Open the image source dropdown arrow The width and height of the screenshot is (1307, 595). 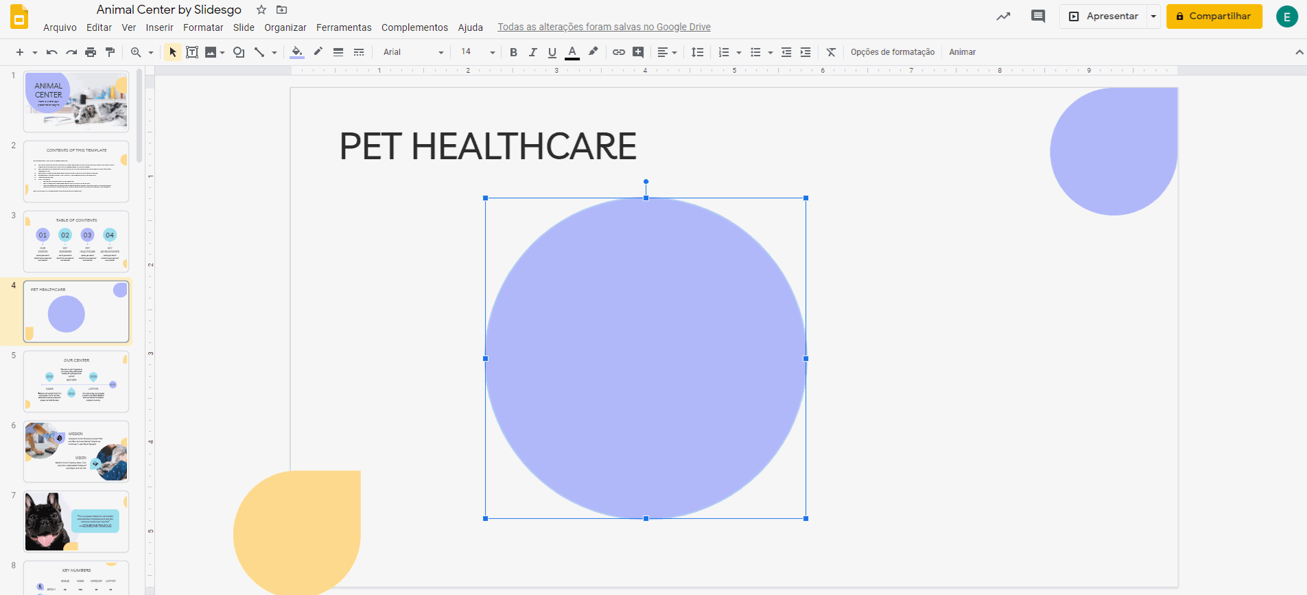[x=222, y=53]
